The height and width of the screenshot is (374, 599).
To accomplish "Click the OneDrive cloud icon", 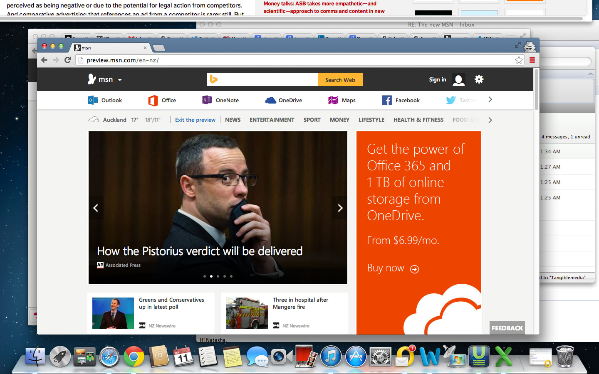I will (x=270, y=100).
